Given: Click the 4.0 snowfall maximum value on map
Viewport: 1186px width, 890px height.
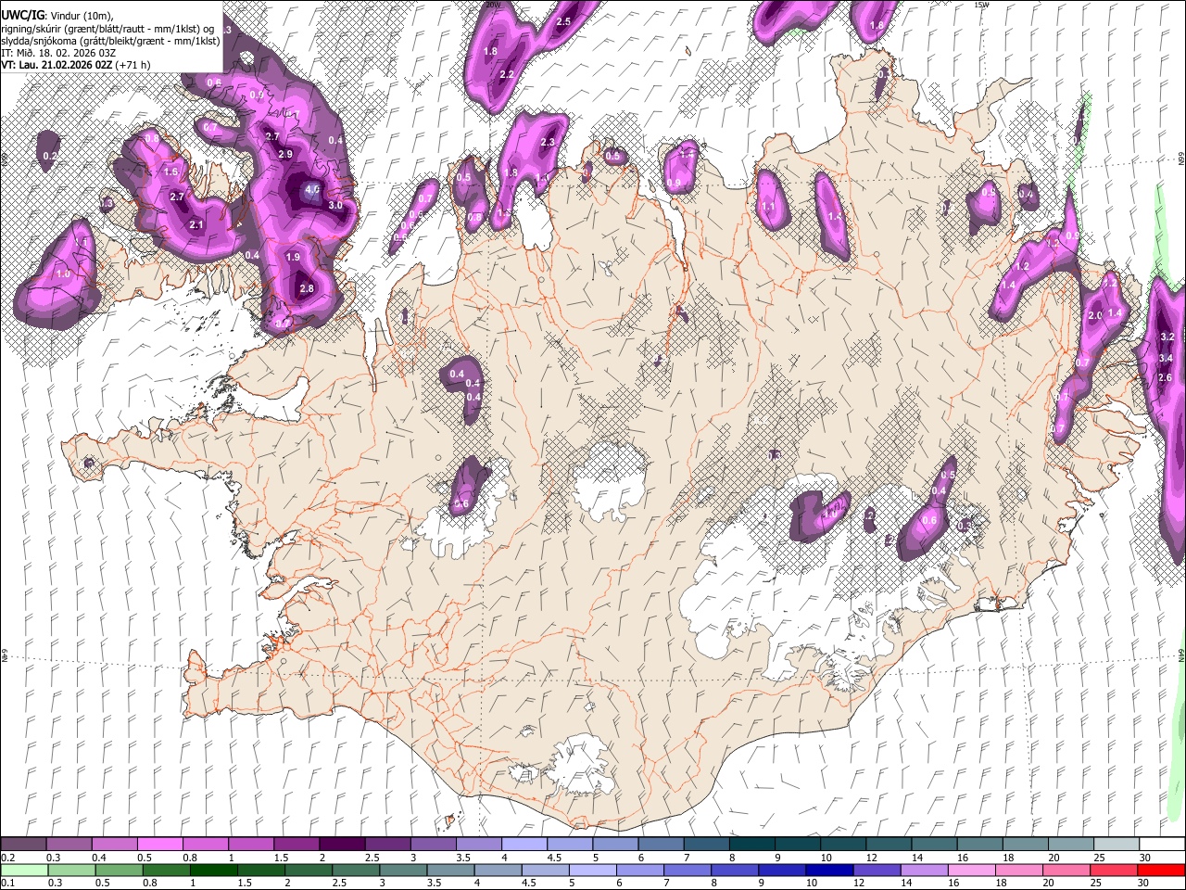Looking at the screenshot, I should [312, 189].
